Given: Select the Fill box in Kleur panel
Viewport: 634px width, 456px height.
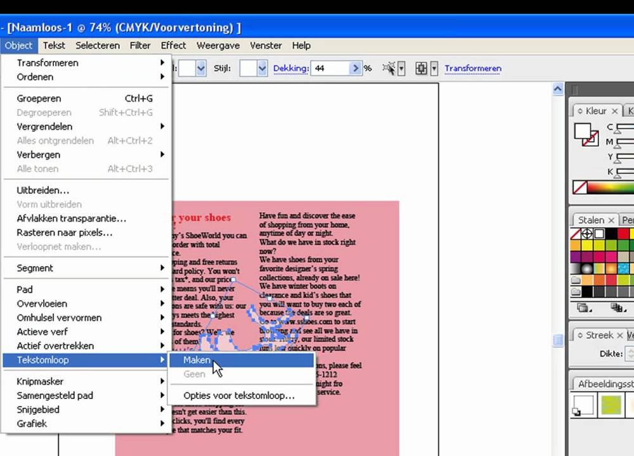Looking at the screenshot, I should tap(582, 131).
